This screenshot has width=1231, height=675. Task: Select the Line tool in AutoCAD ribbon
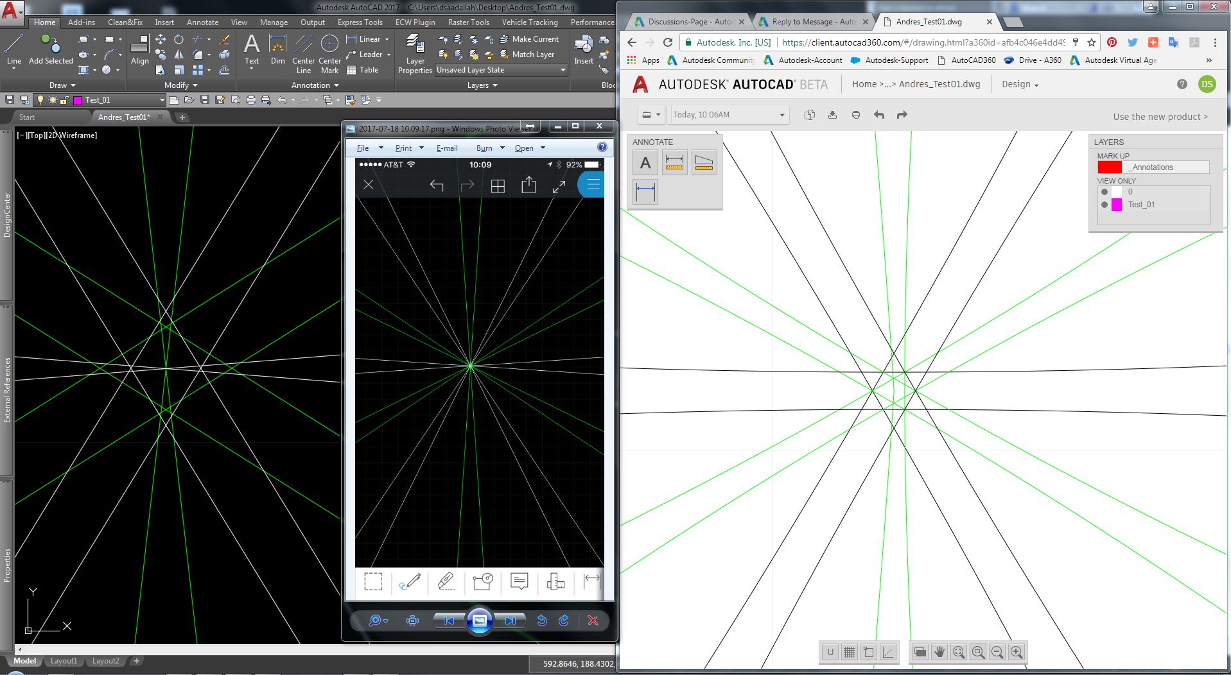pyautogui.click(x=13, y=45)
